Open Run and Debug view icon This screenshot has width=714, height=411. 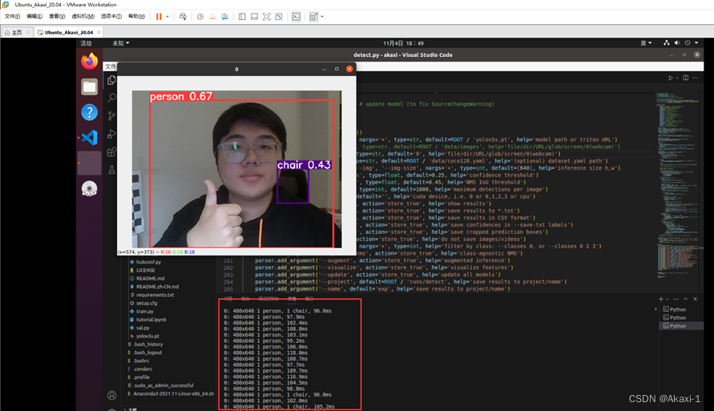coord(111,134)
